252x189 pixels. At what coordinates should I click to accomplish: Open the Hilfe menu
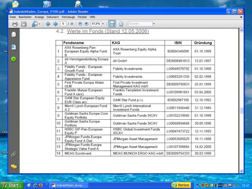click(x=92, y=17)
